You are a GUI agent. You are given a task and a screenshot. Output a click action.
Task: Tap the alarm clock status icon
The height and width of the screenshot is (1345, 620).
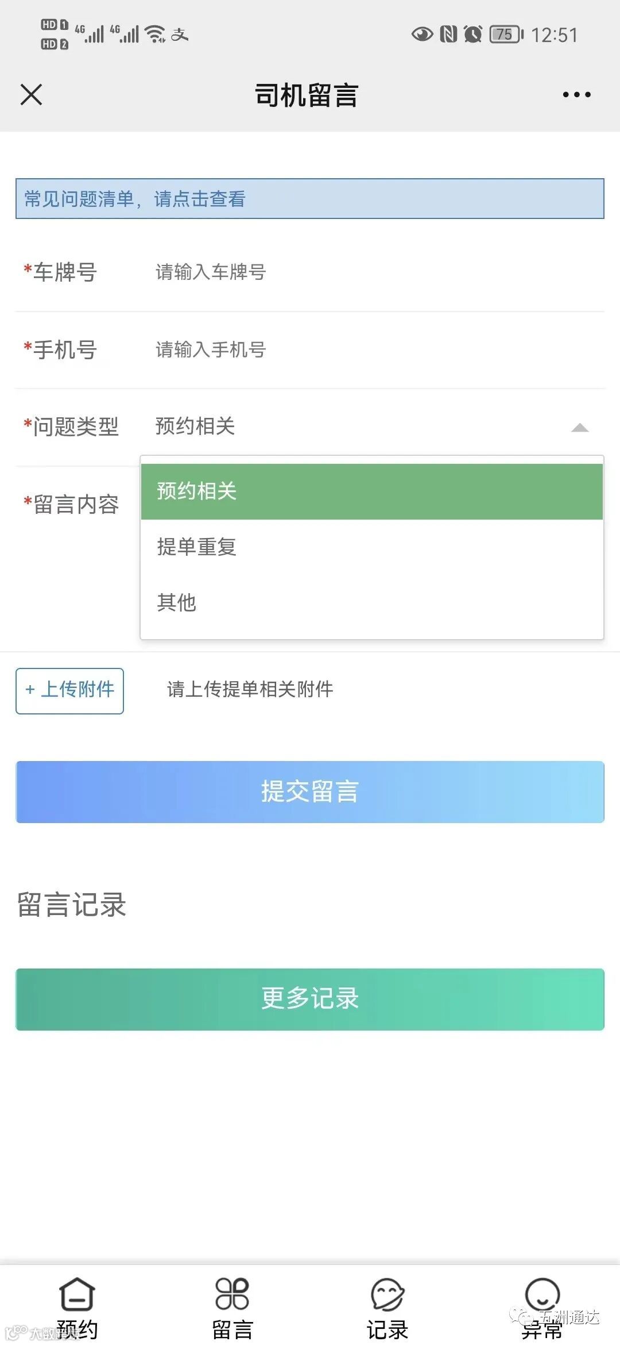point(473,34)
